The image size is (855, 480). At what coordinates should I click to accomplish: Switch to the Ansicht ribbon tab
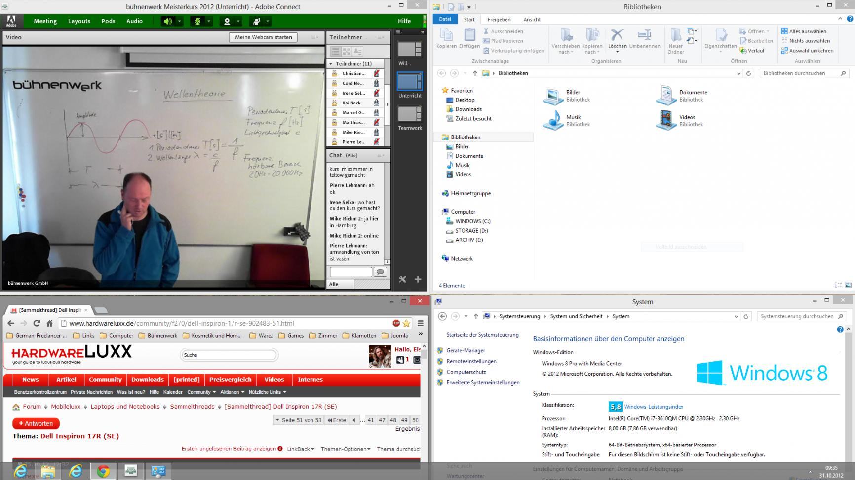pos(532,20)
